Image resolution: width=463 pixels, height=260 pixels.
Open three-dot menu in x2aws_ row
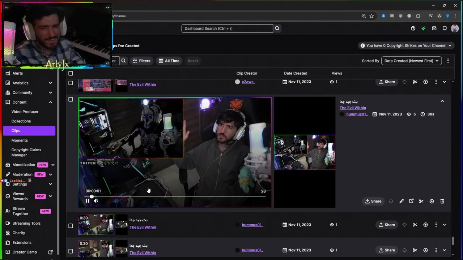436,82
